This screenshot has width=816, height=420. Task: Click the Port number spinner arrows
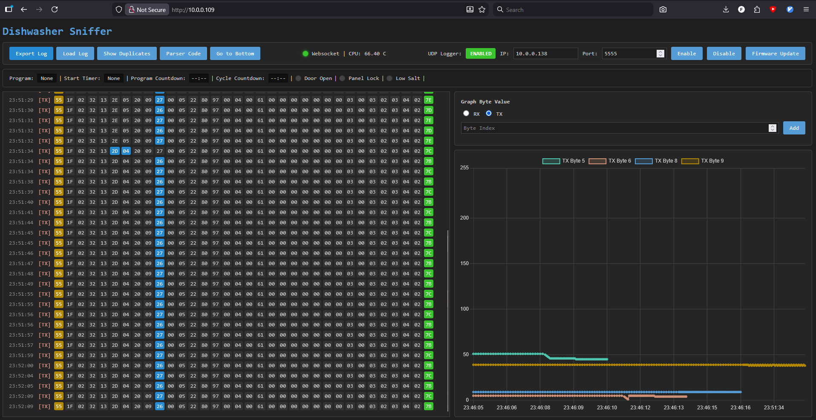click(660, 54)
